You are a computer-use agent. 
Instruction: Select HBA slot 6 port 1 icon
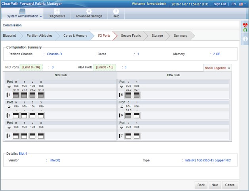tap(137, 116)
